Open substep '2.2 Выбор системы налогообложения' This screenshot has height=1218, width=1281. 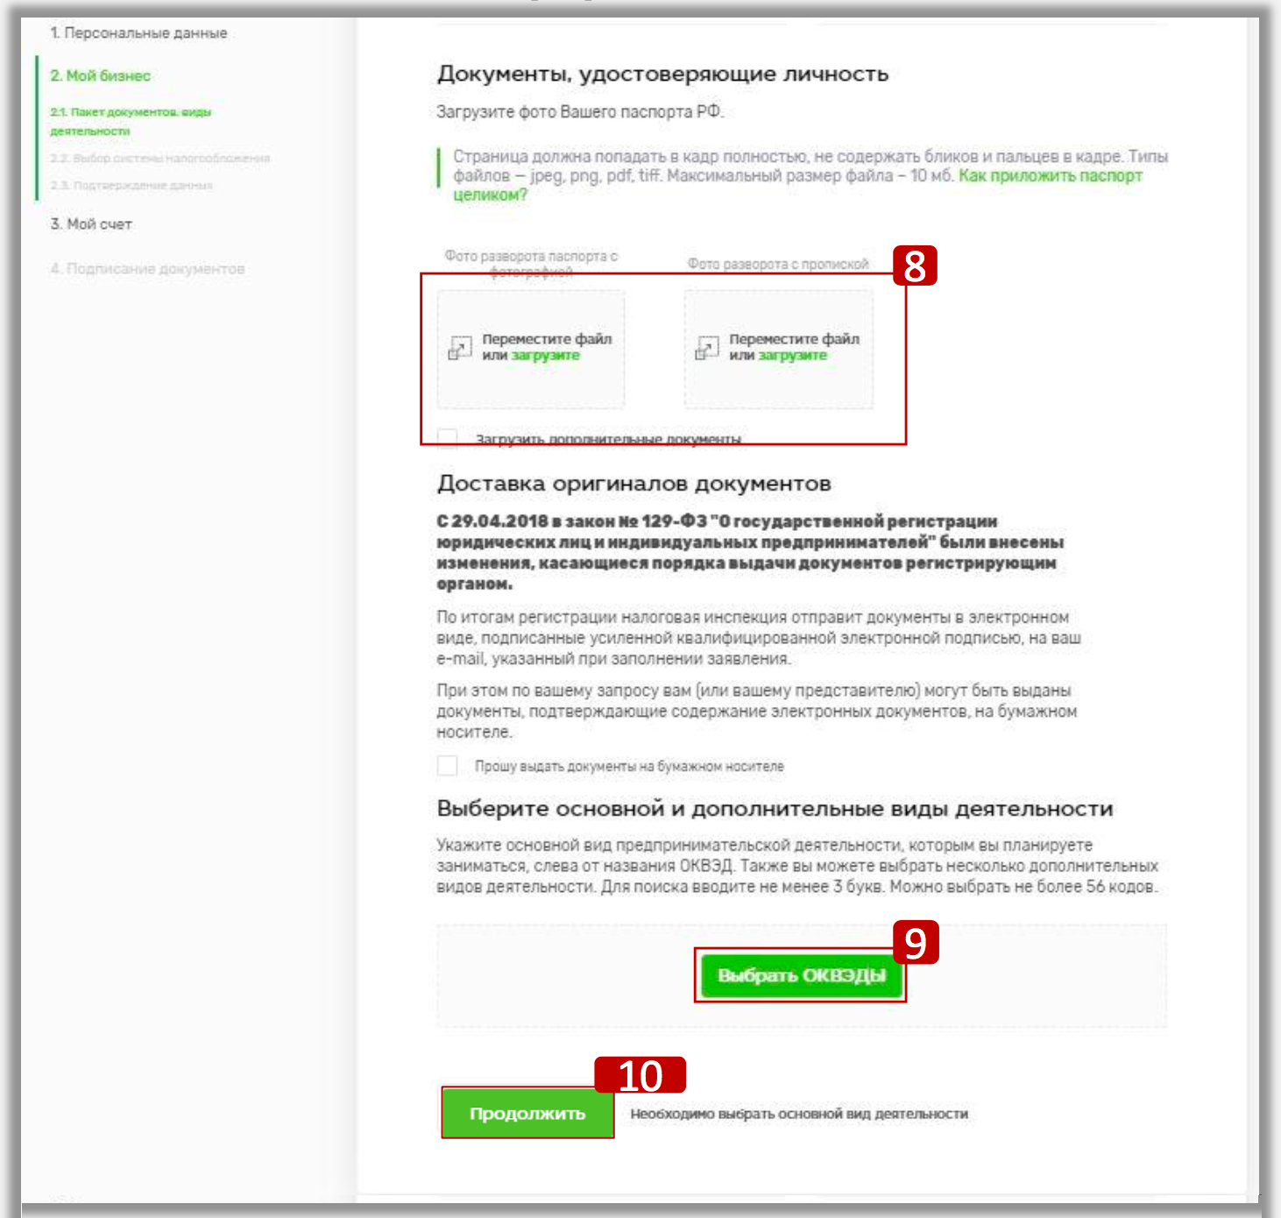[159, 159]
